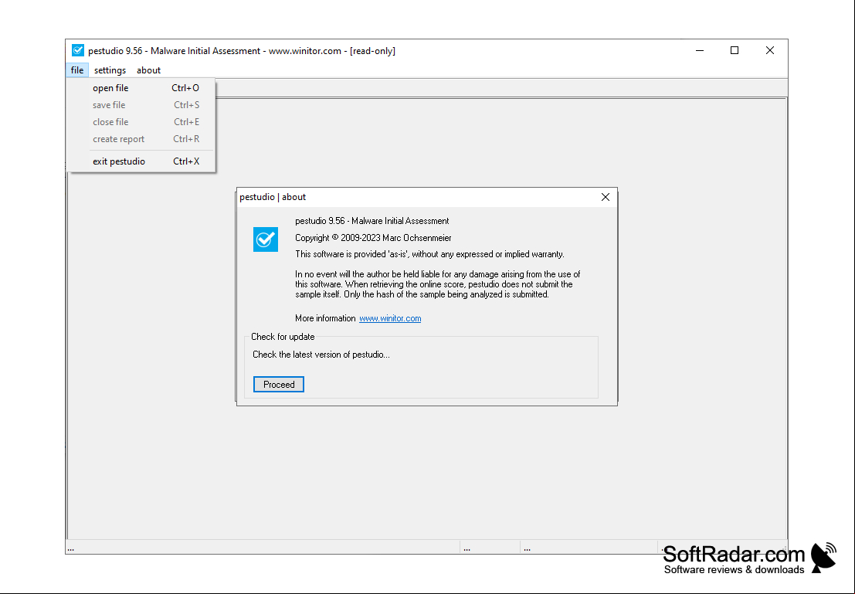
Task: Click the 'More information' label
Action: coord(325,318)
